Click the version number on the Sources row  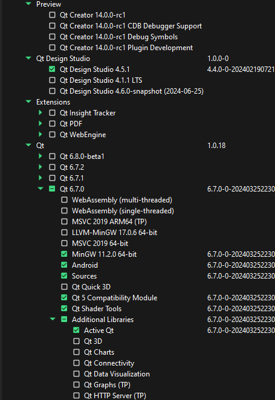[241, 276]
